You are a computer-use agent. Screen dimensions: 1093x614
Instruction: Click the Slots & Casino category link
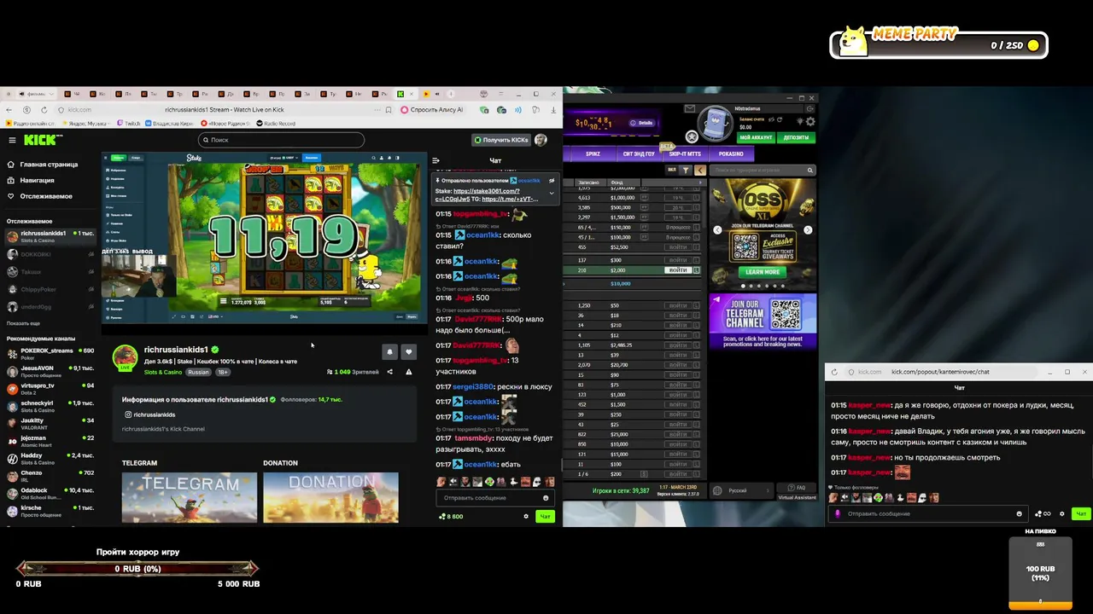[x=163, y=372]
